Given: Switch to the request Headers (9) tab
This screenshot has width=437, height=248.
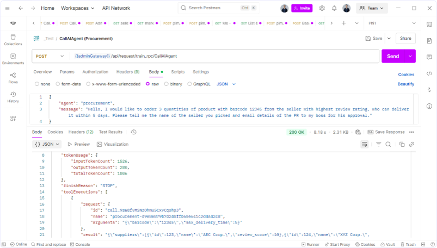Looking at the screenshot, I should click(128, 72).
